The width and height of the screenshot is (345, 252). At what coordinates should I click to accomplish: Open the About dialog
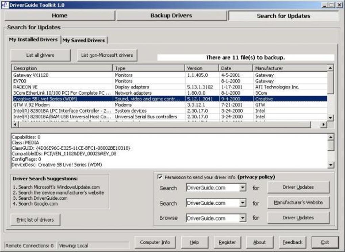pos(260,242)
